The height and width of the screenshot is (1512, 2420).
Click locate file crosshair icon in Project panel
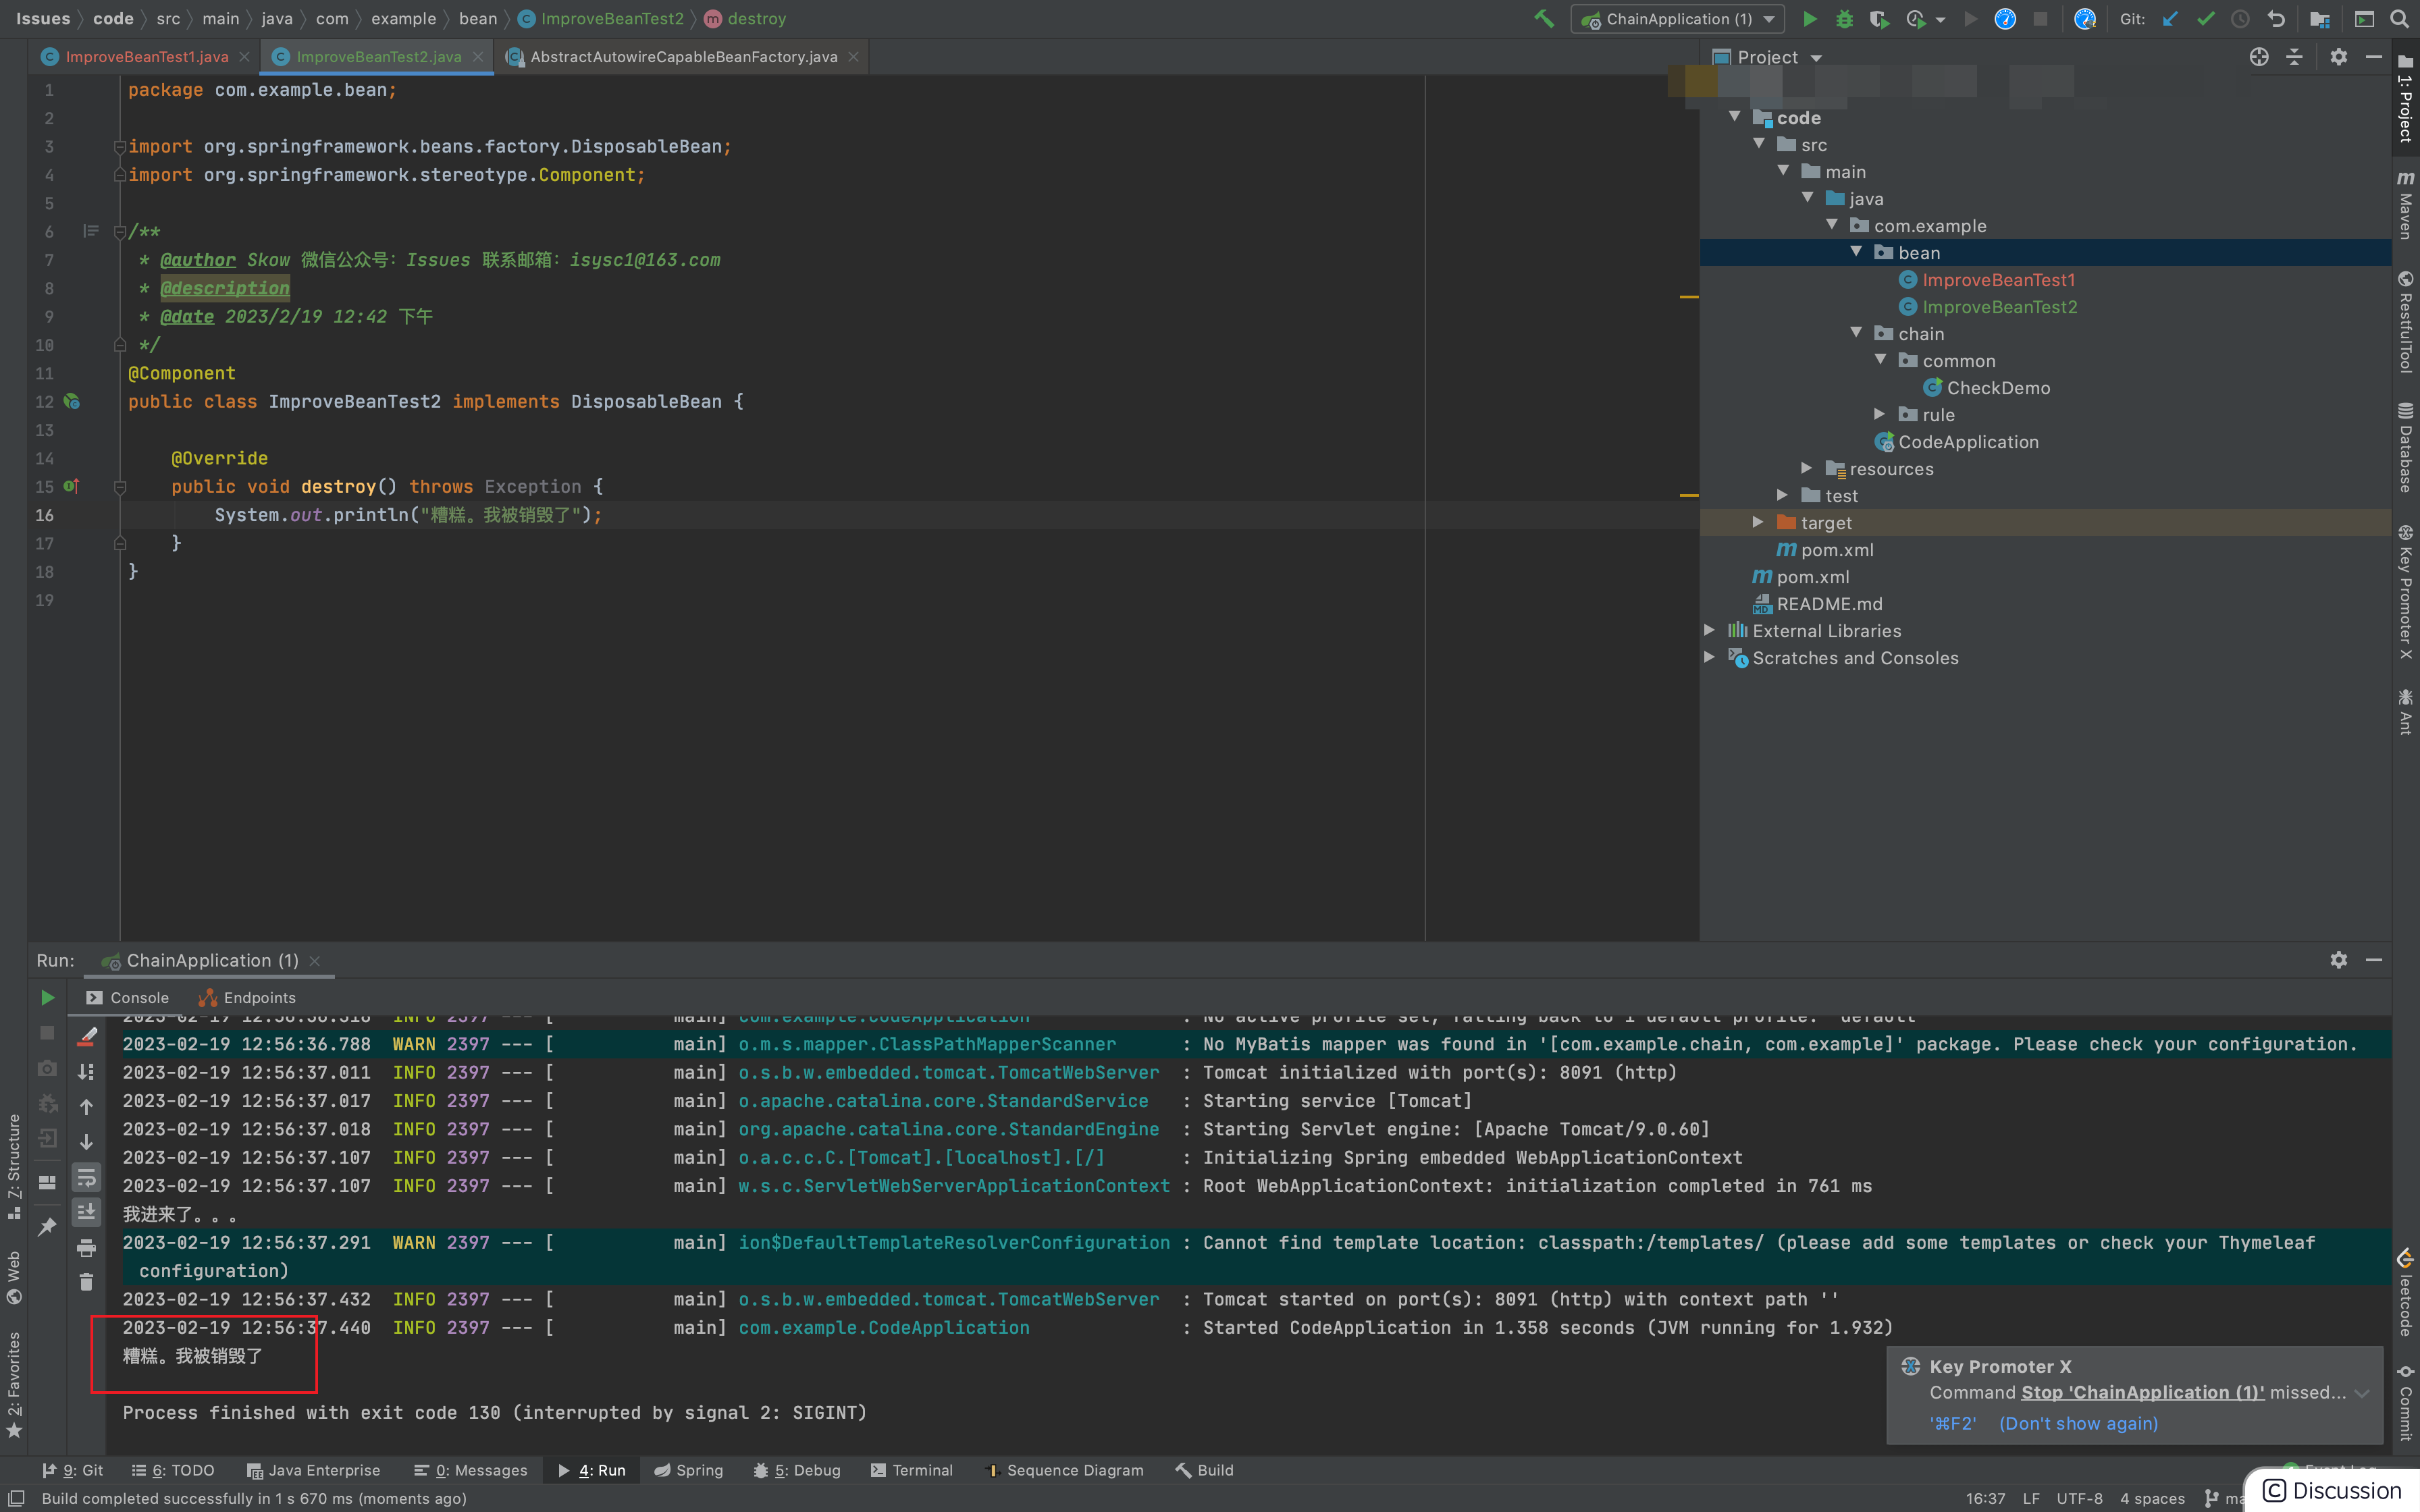pyautogui.click(x=2259, y=57)
